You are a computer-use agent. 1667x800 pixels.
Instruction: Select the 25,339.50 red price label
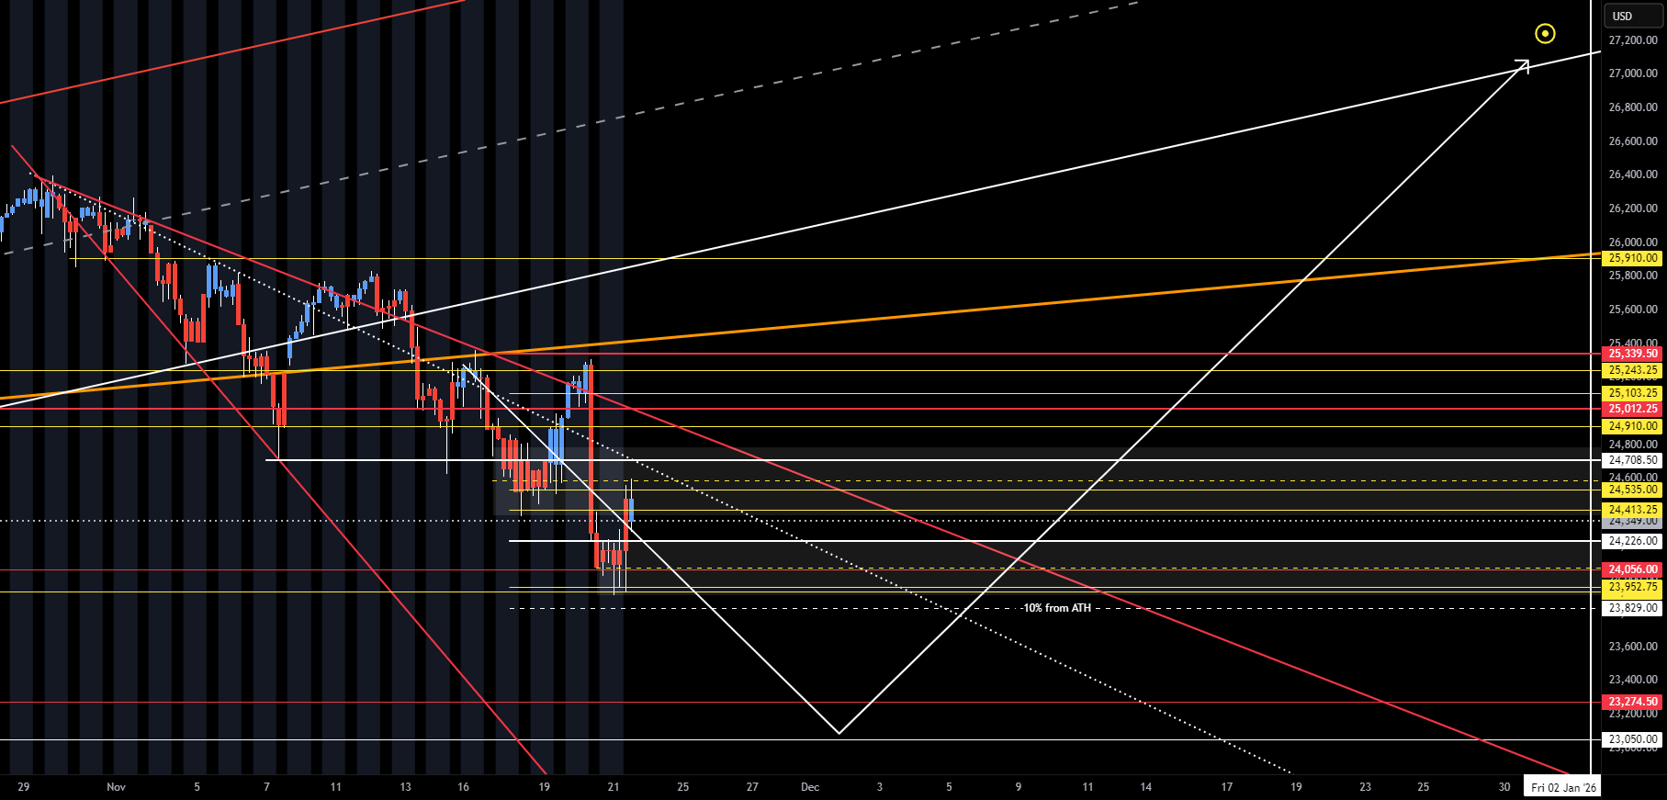1633,354
